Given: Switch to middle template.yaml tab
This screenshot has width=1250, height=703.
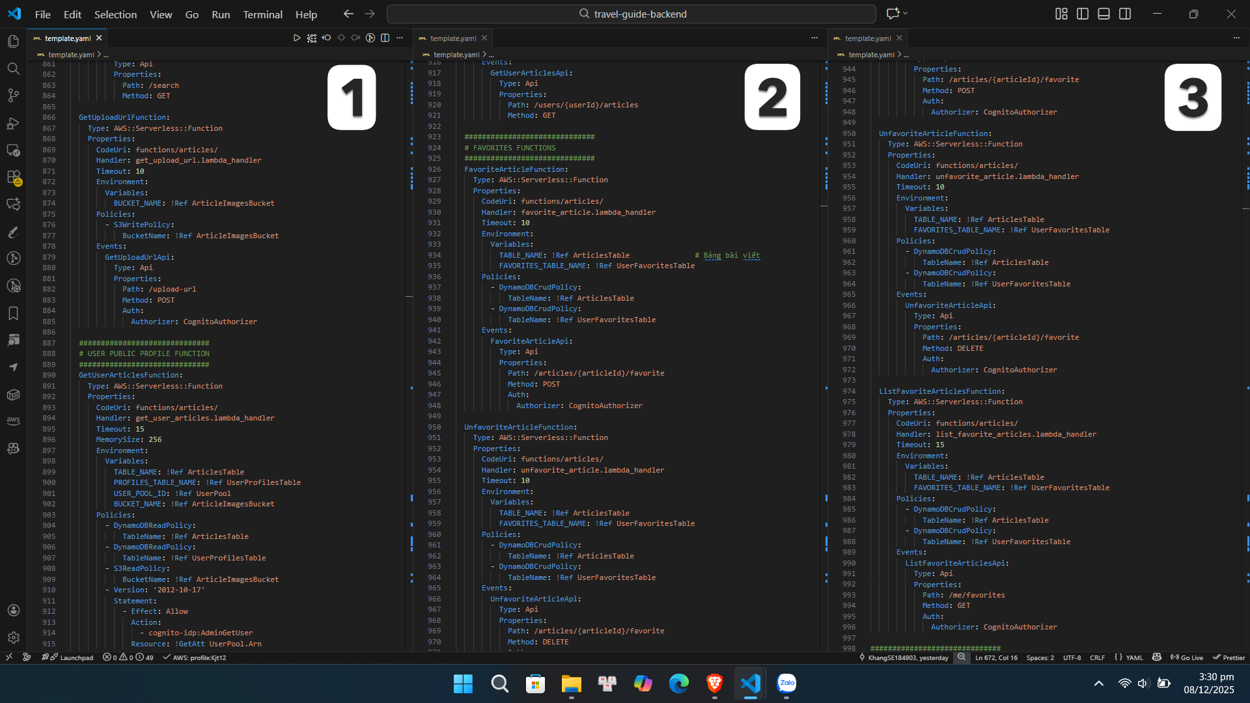Looking at the screenshot, I should click(x=452, y=38).
